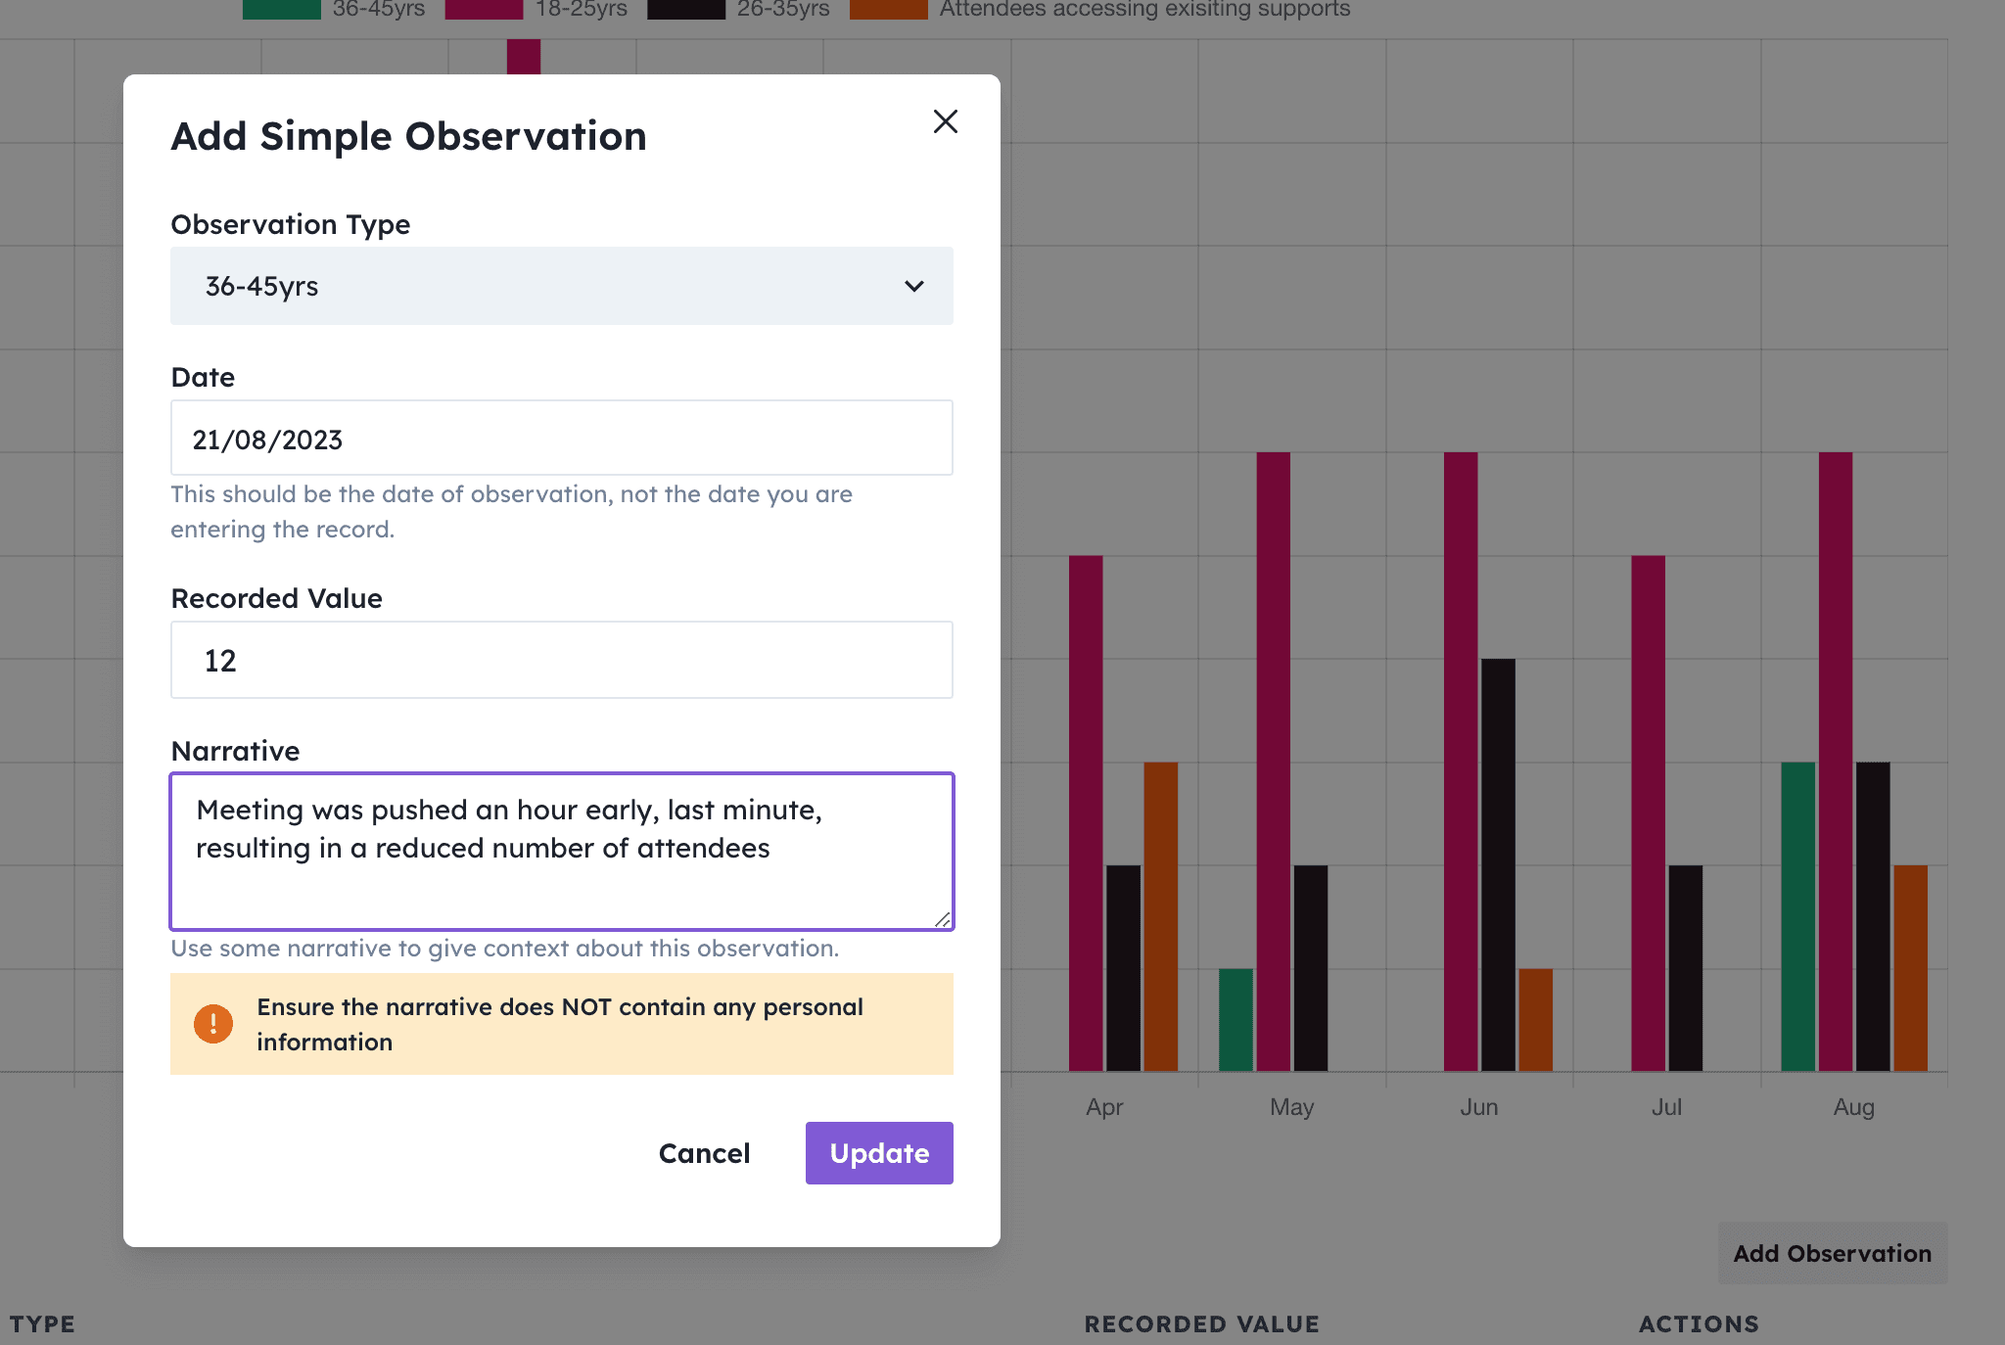Click the black June bar in chart
This screenshot has width=2005, height=1345.
point(1498,863)
